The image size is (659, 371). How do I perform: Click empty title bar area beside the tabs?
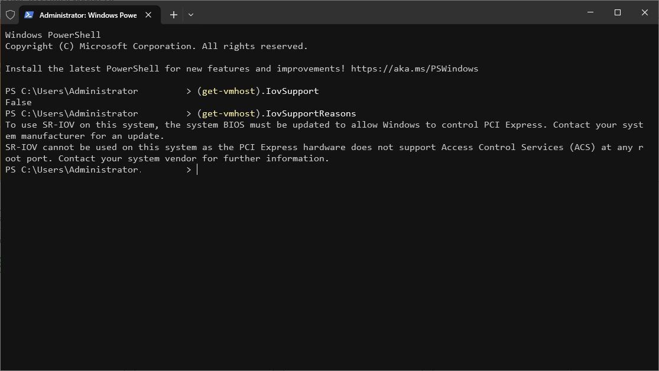coord(384,13)
